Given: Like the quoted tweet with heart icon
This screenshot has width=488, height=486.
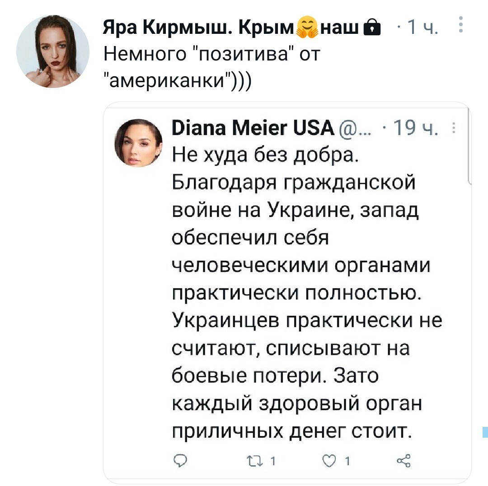Looking at the screenshot, I should click(x=328, y=461).
